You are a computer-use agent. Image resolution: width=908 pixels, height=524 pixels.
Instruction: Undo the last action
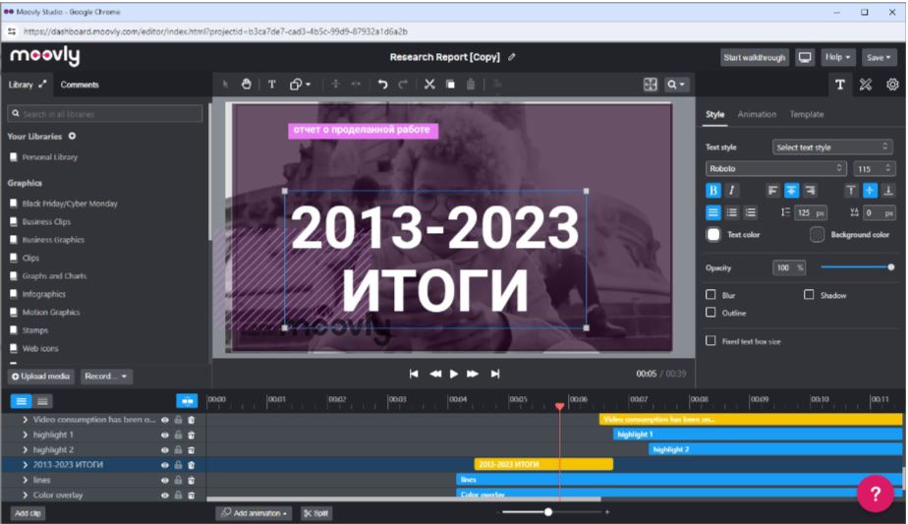382,84
